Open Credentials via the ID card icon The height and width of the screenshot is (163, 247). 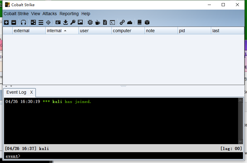58,22
